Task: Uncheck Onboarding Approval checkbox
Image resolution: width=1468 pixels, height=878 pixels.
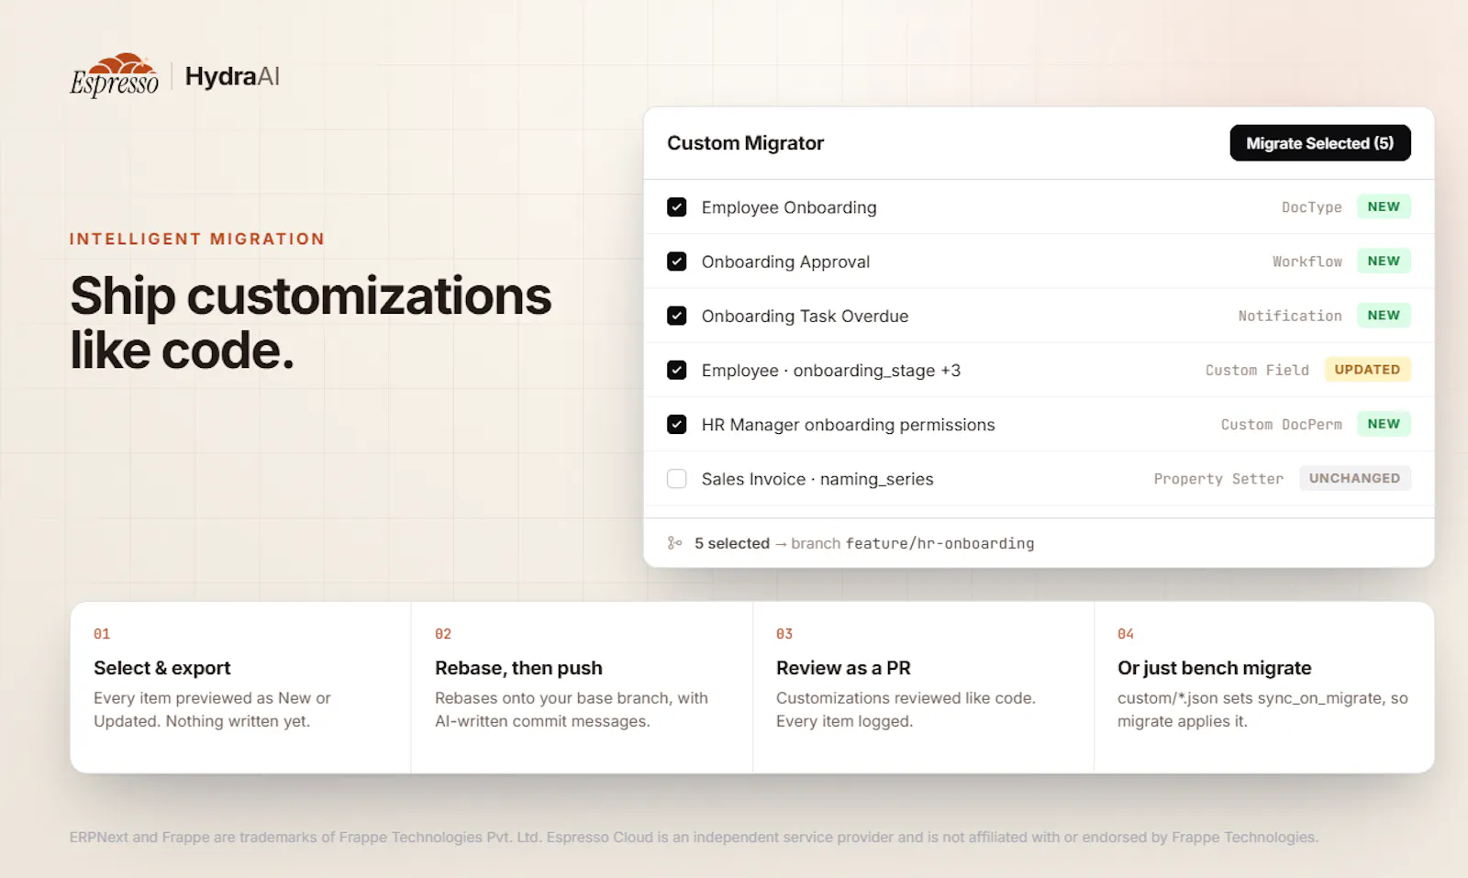Action: coord(677,261)
